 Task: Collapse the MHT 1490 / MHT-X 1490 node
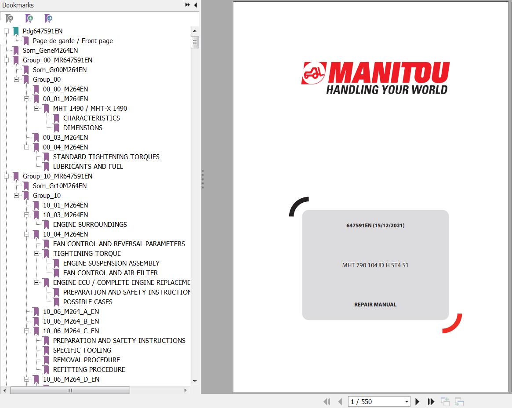[x=36, y=109]
